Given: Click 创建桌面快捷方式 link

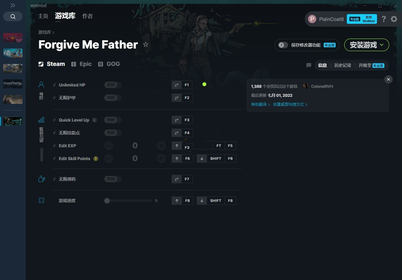Looking at the screenshot, I should pos(290,104).
